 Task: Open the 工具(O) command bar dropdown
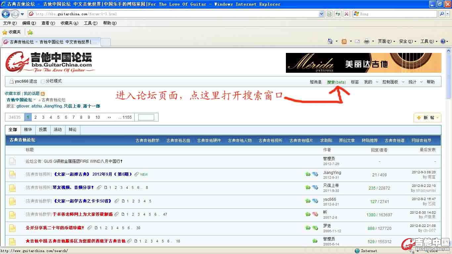429,41
